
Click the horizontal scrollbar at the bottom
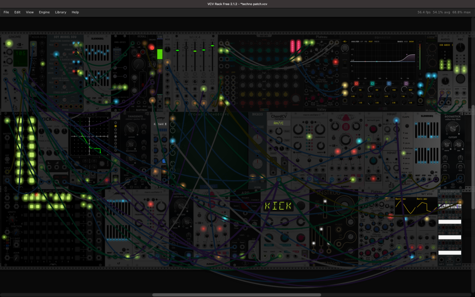(236, 295)
